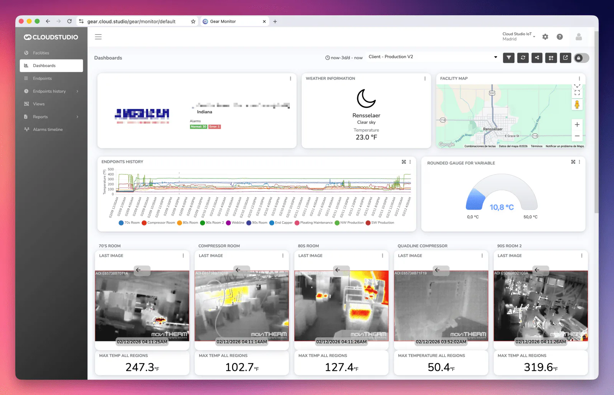
Task: Click the now-3d/d - now time range
Action: (344, 58)
